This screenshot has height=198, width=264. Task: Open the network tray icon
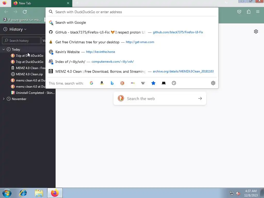[232, 193]
